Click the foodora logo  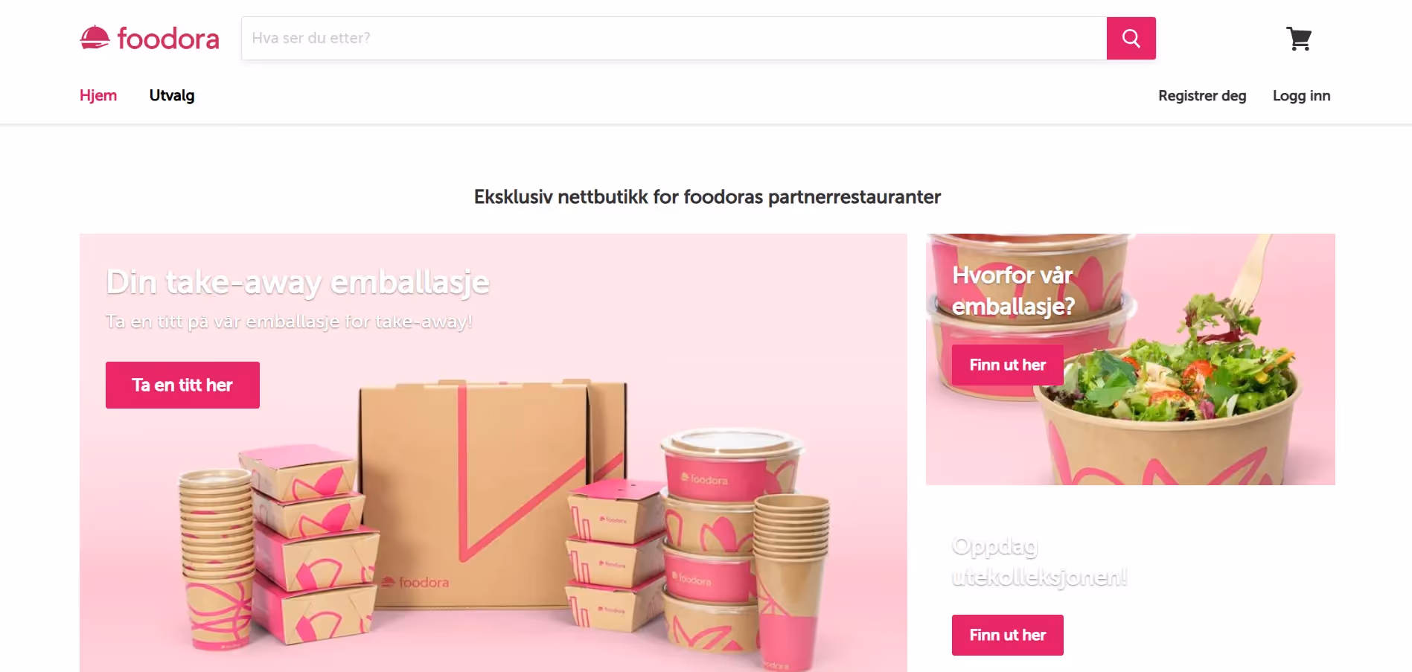(x=150, y=38)
